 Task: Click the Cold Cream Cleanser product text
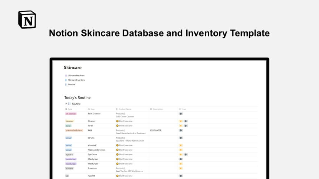(125, 117)
